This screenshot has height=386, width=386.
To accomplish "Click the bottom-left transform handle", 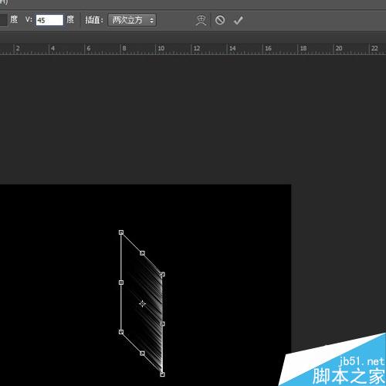I will pos(121,332).
